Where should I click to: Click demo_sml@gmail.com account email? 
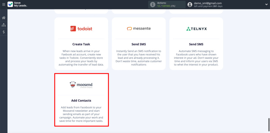pos(208,3)
